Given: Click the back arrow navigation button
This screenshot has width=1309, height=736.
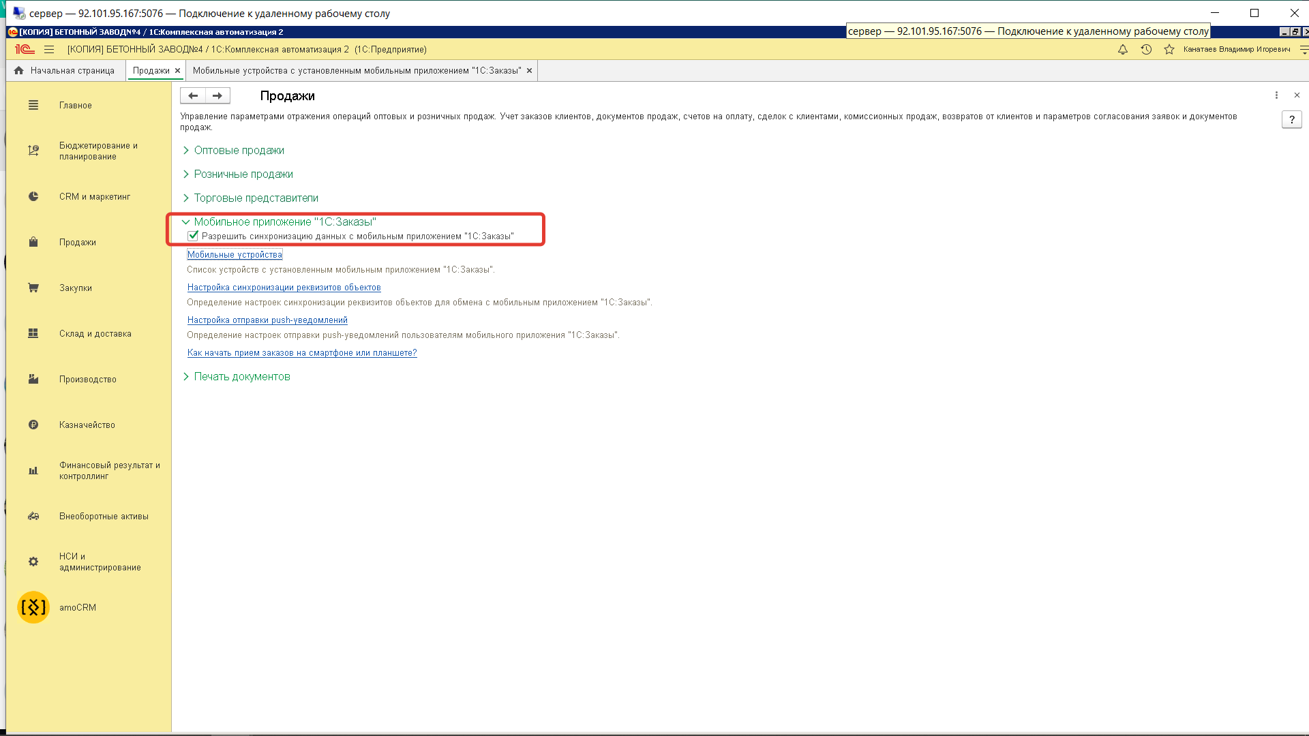Looking at the screenshot, I should coord(193,96).
